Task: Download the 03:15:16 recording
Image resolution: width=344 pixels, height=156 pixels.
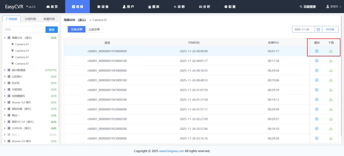Action: tap(331, 138)
